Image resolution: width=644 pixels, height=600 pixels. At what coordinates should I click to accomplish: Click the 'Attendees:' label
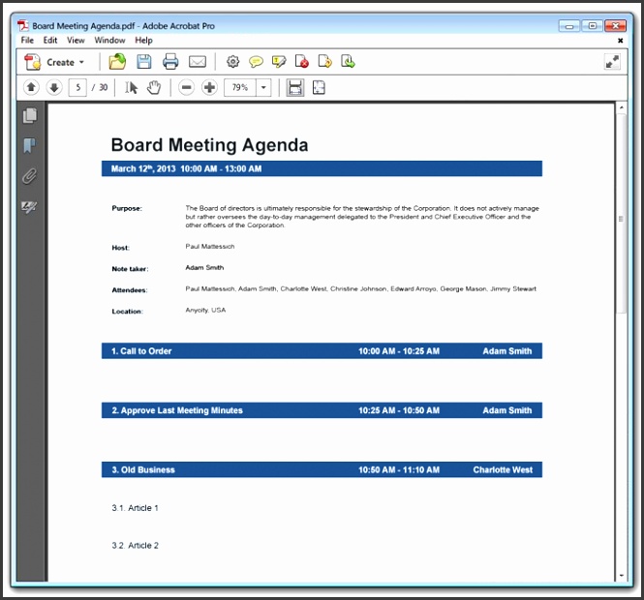point(130,290)
